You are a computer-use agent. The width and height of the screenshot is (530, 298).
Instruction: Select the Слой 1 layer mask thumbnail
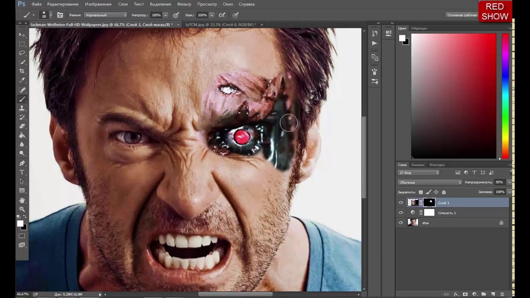429,202
